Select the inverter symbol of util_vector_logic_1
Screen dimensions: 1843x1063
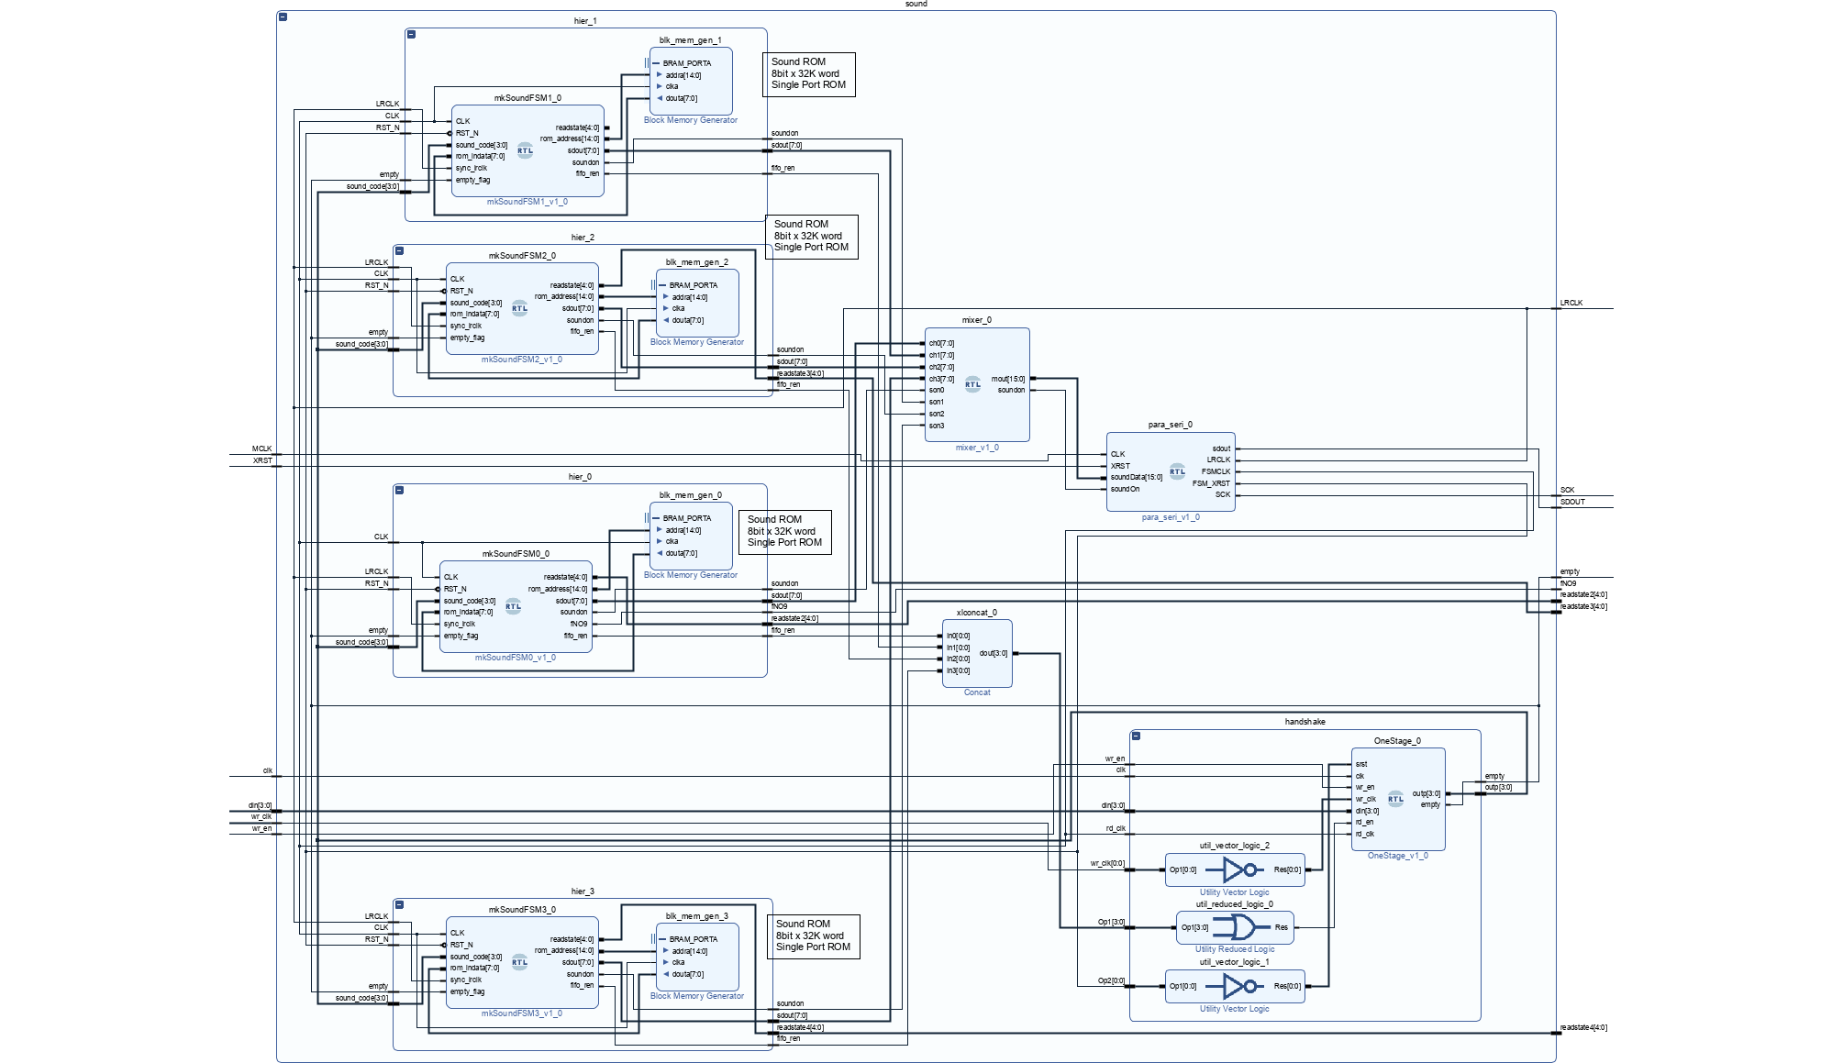[1234, 986]
